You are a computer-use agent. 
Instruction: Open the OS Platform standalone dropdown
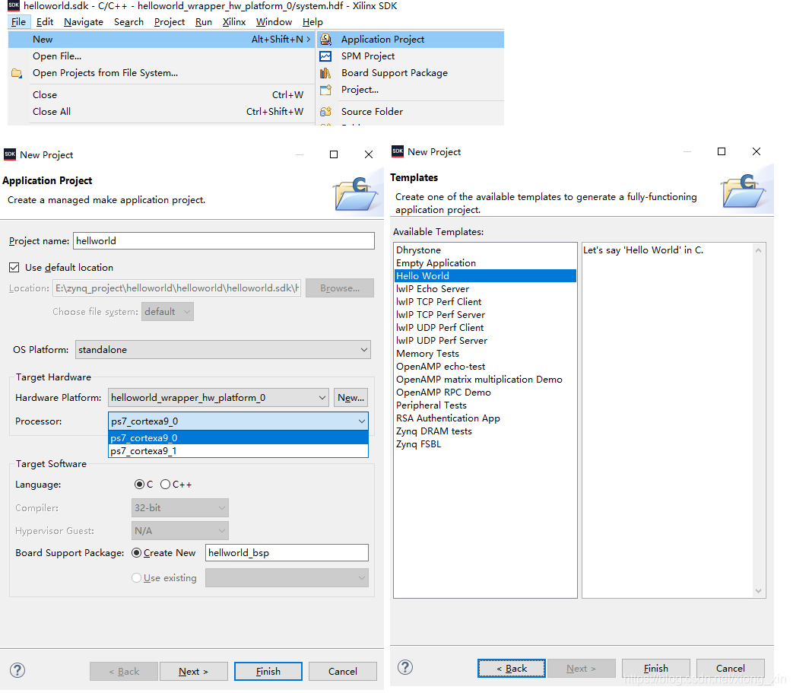tap(223, 349)
